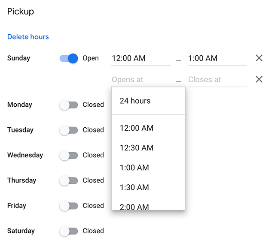The height and width of the screenshot is (249, 275).
Task: Click the Delete hours link
Action: tap(28, 37)
